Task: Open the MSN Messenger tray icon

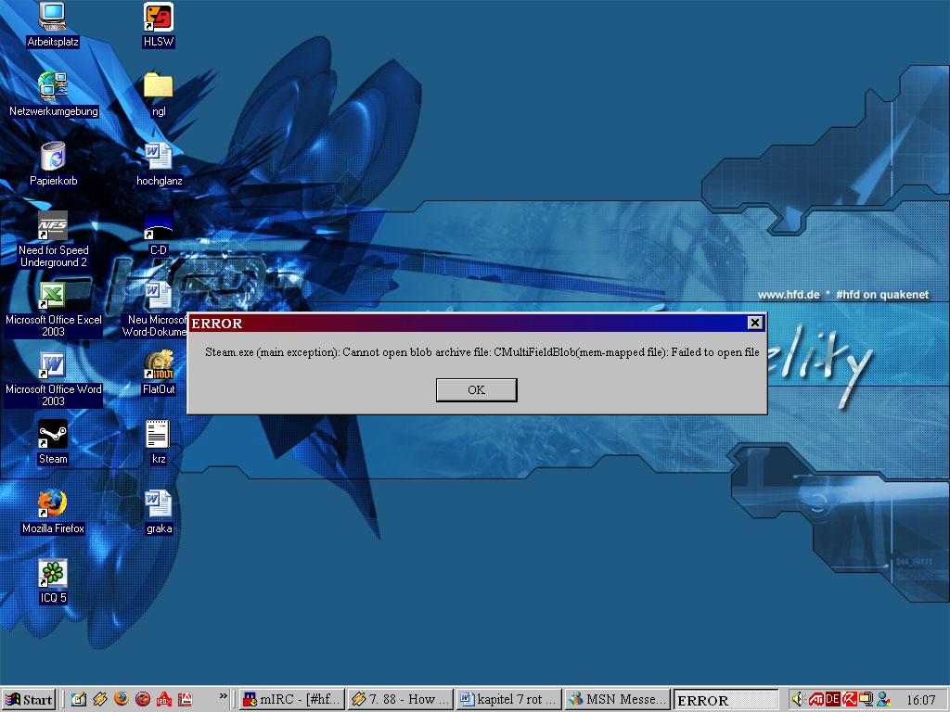Action: coord(884,699)
